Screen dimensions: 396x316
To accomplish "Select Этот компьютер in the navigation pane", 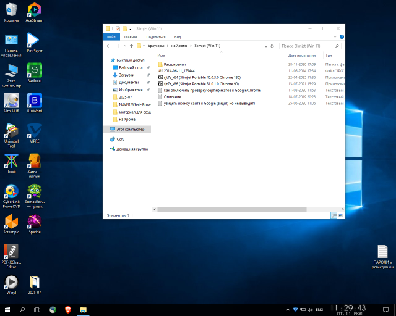I will pos(127,129).
